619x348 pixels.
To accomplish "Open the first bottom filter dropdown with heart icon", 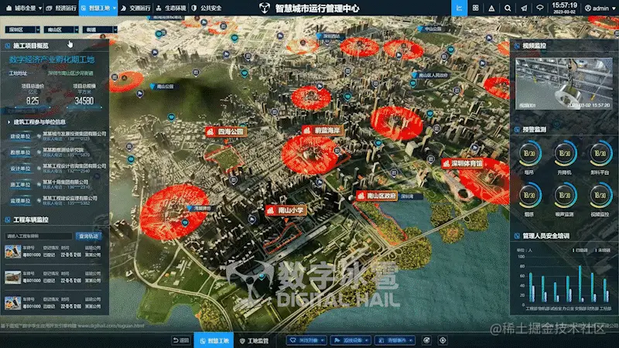I will click(306, 340).
